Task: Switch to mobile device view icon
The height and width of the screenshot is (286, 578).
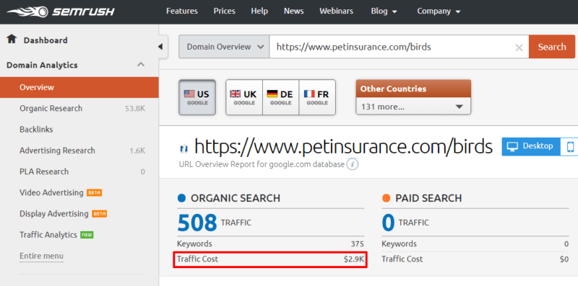Action: pos(570,147)
